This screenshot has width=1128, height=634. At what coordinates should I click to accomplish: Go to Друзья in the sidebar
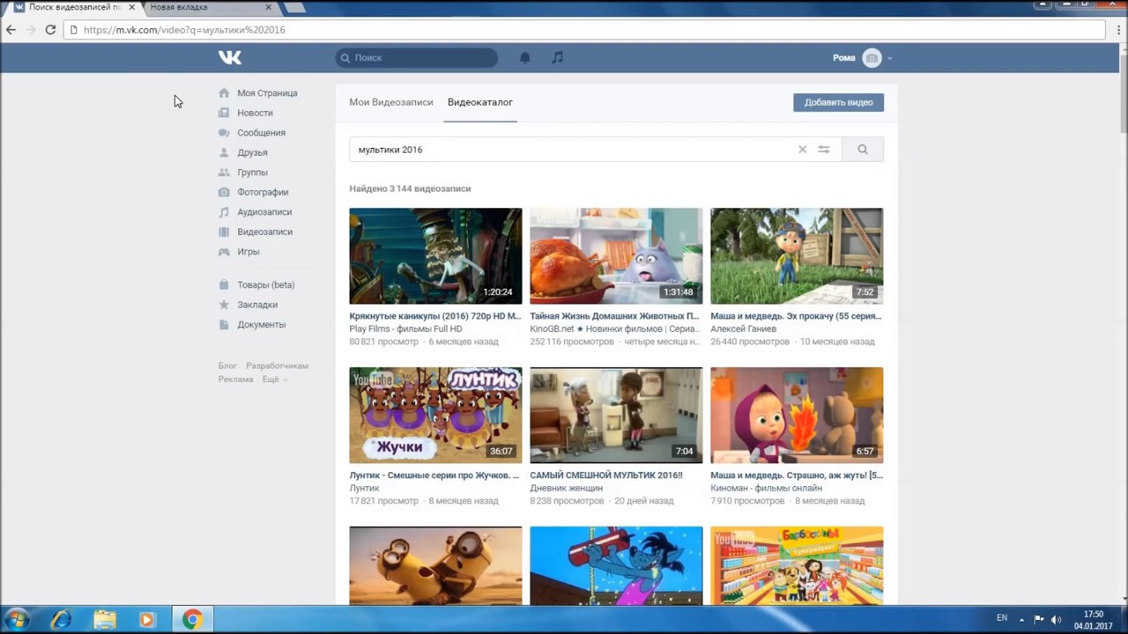pos(252,152)
